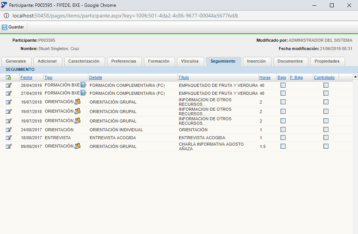Image resolution: width=358 pixels, height=234 pixels.
Task: Edit the 27/04/2019 row using its pencil icon
Action: click(9, 93)
